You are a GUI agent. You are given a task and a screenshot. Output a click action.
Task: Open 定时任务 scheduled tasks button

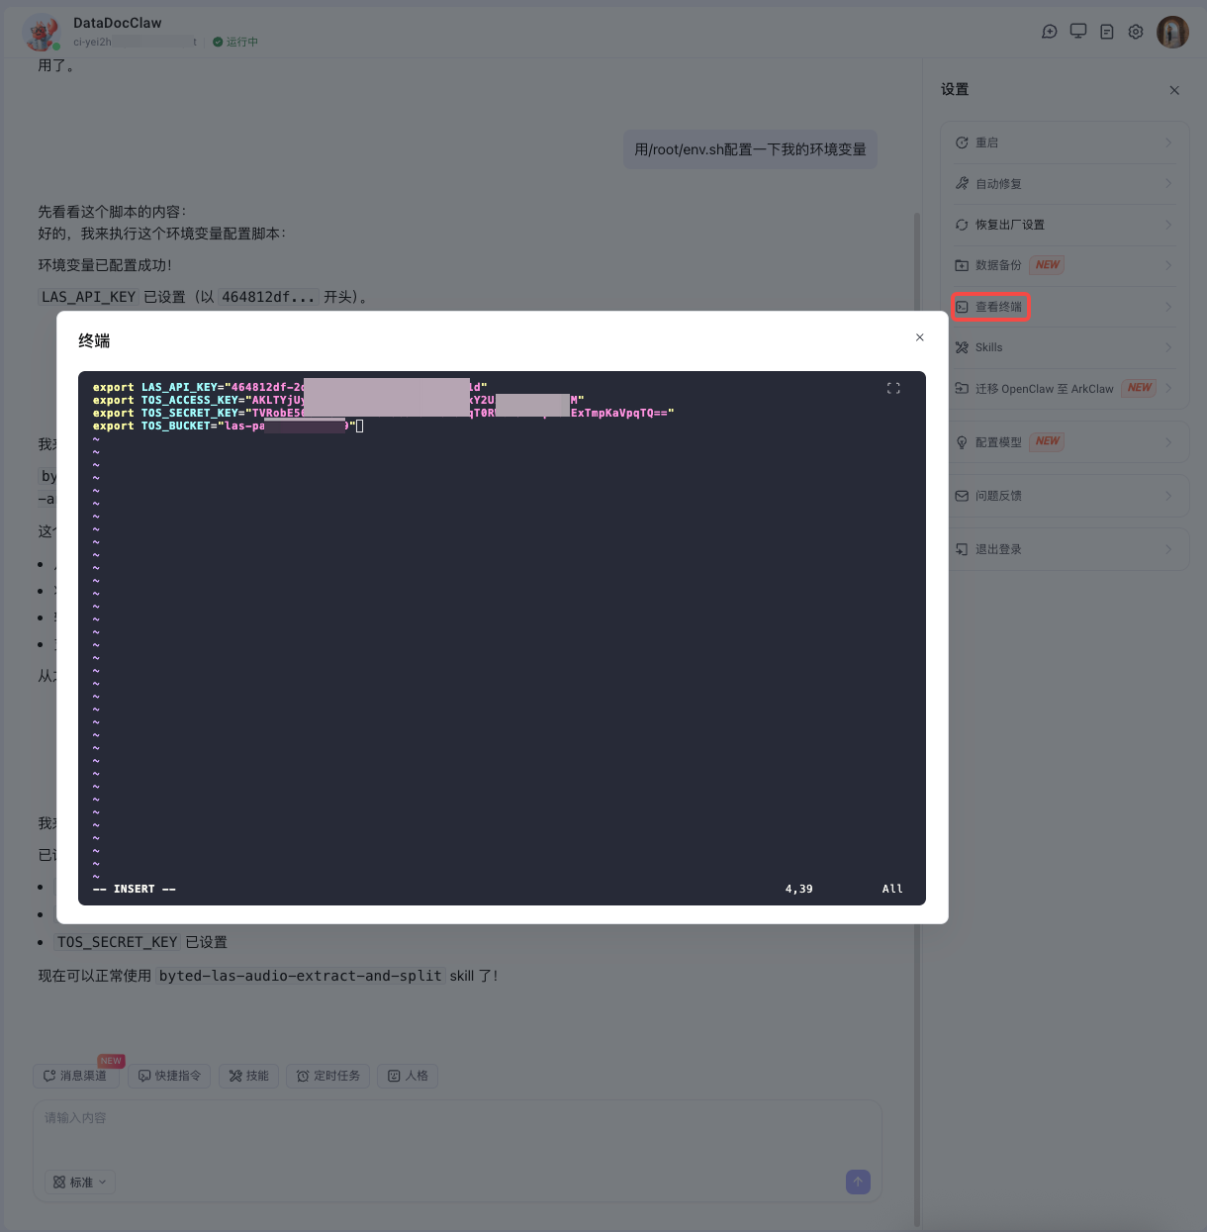(328, 1076)
